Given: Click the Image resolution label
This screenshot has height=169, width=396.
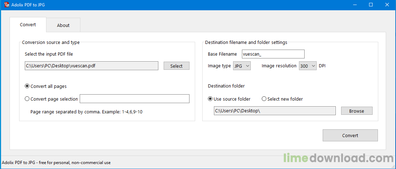Looking at the screenshot, I should (279, 66).
